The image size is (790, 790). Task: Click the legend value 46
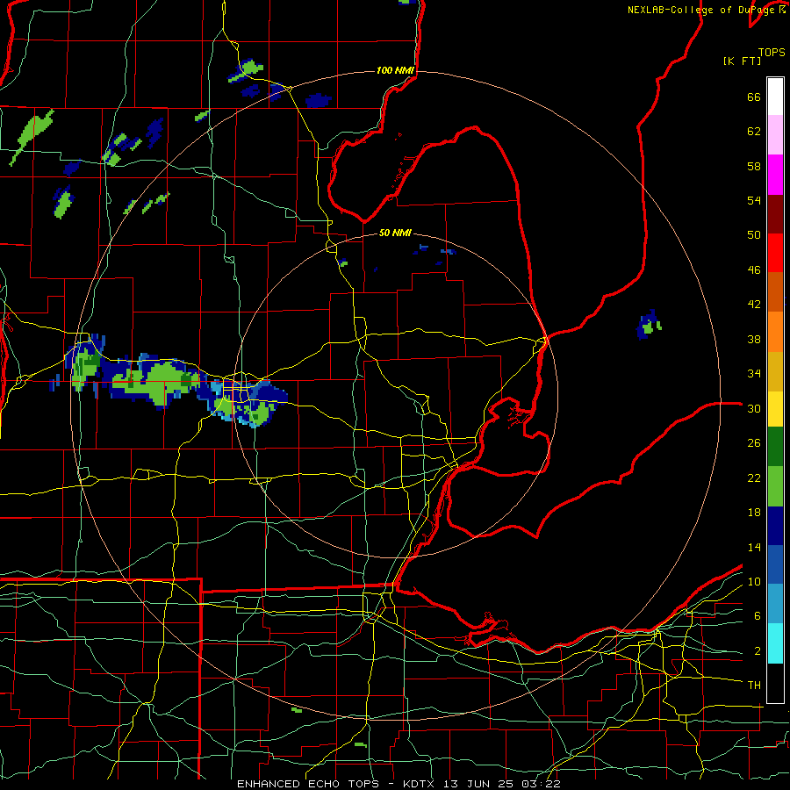coord(754,270)
